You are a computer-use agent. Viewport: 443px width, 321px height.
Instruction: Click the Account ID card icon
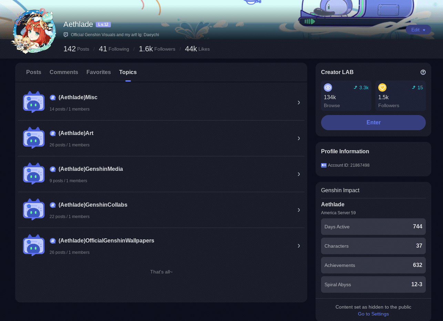pos(324,165)
